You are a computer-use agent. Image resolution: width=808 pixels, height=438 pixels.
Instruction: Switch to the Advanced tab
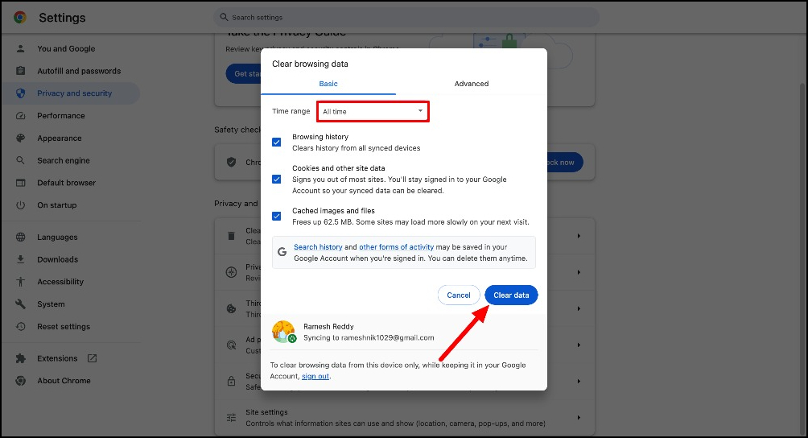click(472, 84)
